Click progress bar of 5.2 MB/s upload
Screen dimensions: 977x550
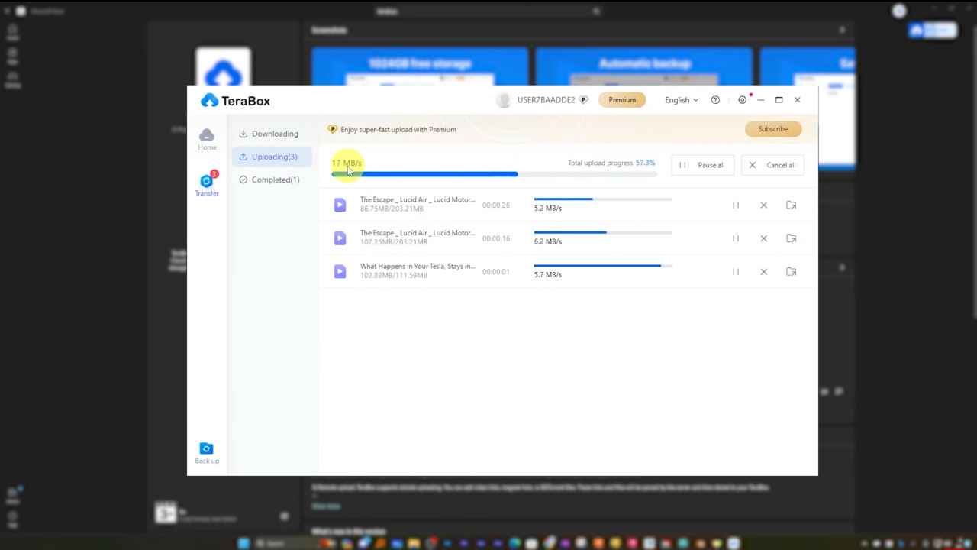tap(602, 199)
